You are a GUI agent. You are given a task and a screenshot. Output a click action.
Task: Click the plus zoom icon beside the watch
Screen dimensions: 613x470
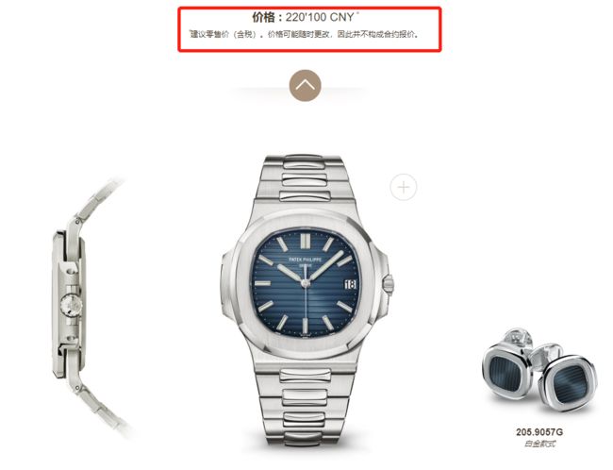[404, 187]
